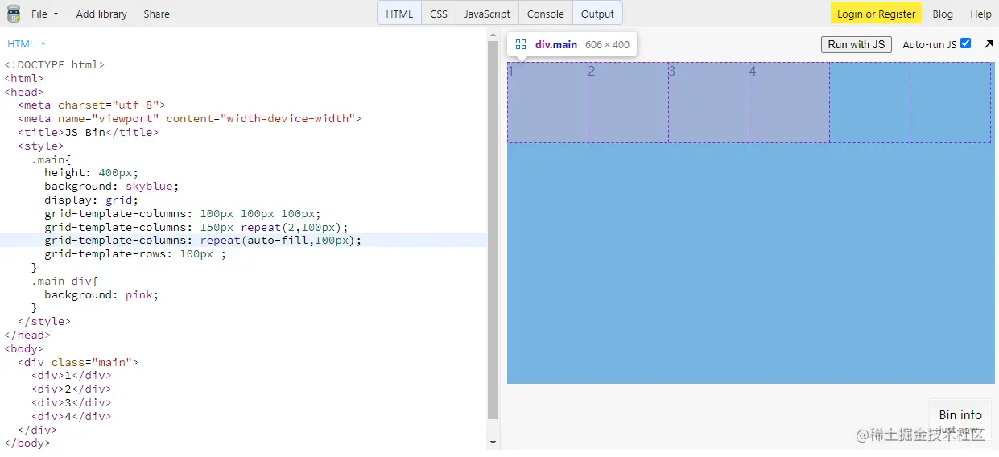Viewport: 999px width, 457px height.
Task: Click the '<!DOCTYPE html>' line
Action: (x=54, y=64)
